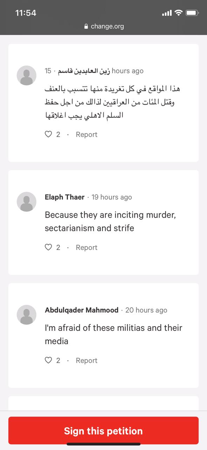
Task: Tap the 11:54 clock in status bar
Action: (26, 13)
